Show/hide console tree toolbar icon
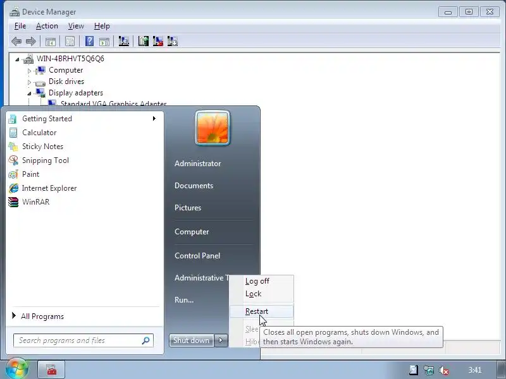The width and height of the screenshot is (506, 379). (51, 41)
